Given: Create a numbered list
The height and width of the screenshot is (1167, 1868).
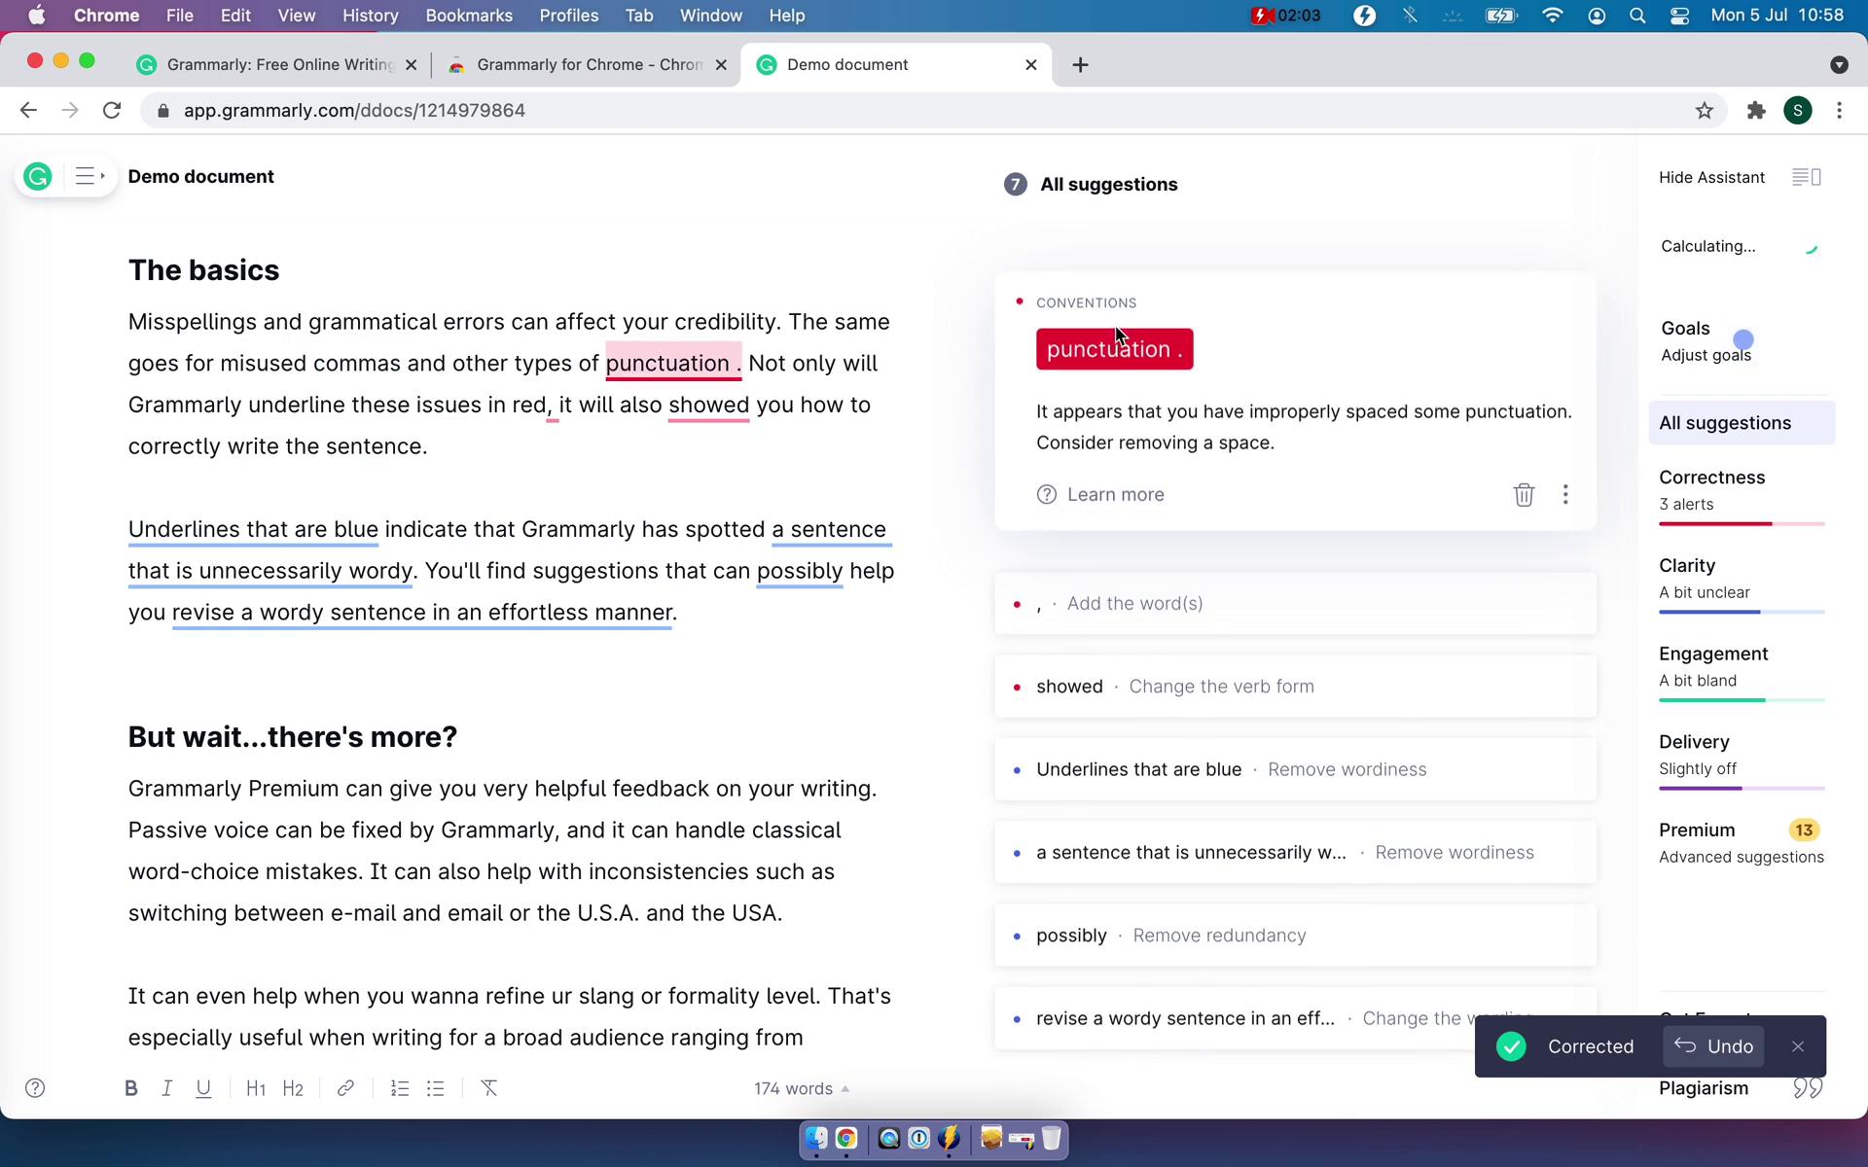Looking at the screenshot, I should pos(399,1088).
